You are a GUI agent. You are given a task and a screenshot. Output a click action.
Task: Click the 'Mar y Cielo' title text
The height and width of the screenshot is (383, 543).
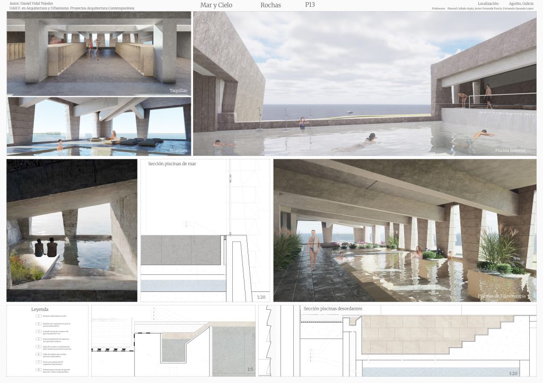tap(216, 5)
